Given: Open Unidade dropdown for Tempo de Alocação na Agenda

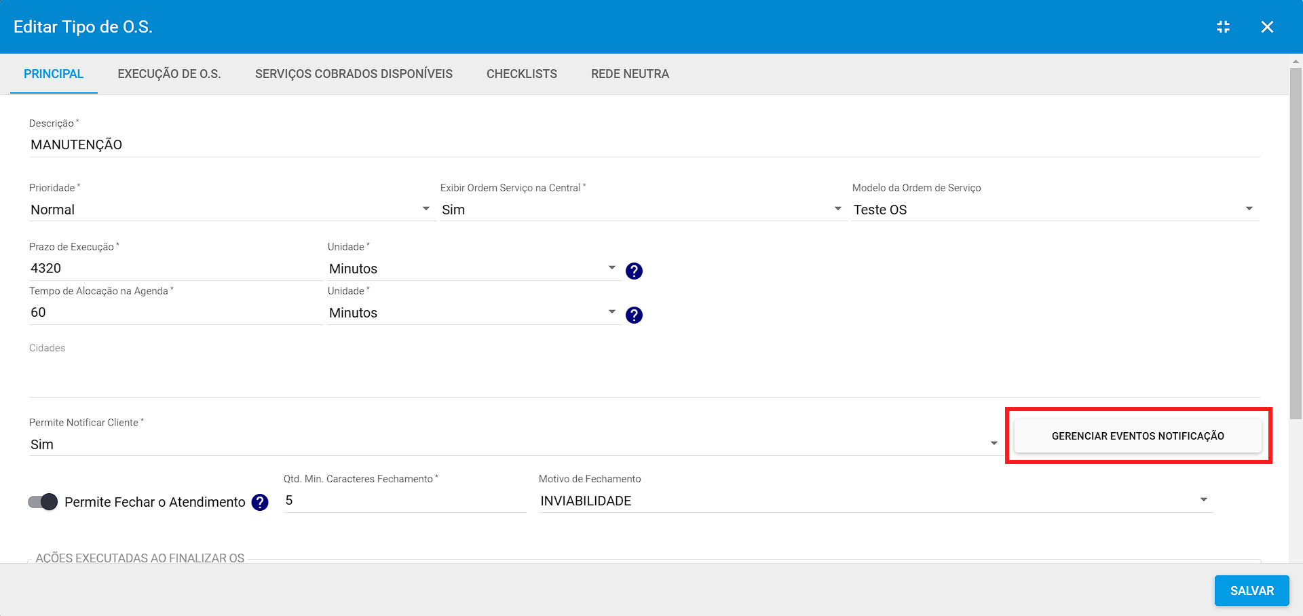Looking at the screenshot, I should (x=474, y=313).
